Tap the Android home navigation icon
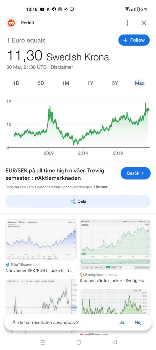Screen dimensions: 156x350 pos(79,342)
